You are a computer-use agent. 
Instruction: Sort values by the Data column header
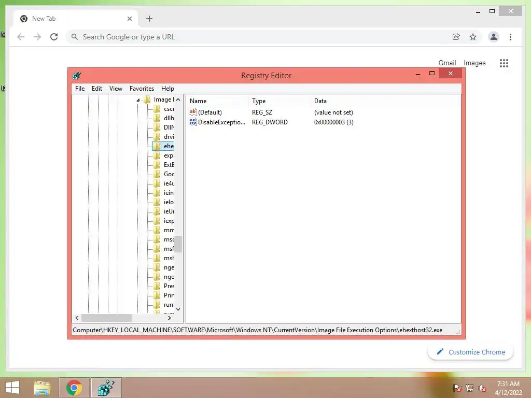[x=386, y=101]
